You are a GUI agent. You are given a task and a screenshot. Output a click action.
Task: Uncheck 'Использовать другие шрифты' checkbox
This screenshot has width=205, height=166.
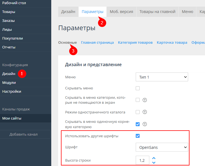point(138,136)
